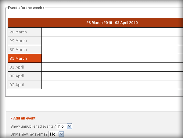
Task: Select the 28 March date cell
Action: (24, 32)
